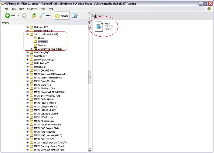This screenshot has height=153, width=214.
Task: Click MAIW Hill AFB (KHIF) folder icon
Action: tap(32, 103)
